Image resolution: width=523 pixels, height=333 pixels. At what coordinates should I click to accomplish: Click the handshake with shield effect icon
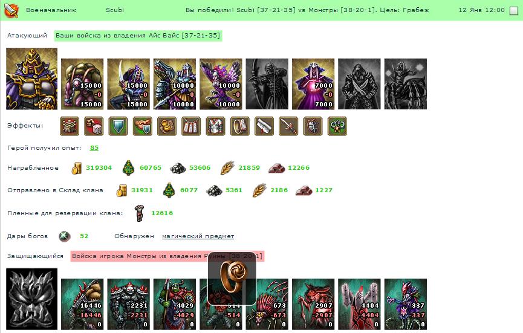coord(143,126)
